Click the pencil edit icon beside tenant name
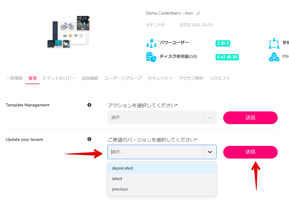Screen dimensions: 289x206 click(x=198, y=13)
